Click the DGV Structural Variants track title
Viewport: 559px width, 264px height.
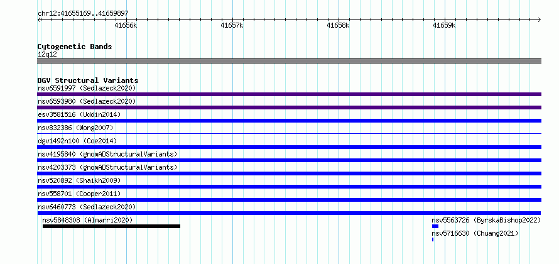(88, 80)
